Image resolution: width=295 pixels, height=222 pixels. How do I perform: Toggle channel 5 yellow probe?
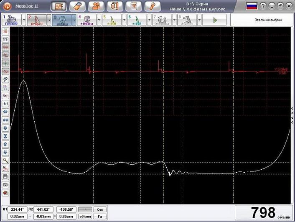click(112, 20)
